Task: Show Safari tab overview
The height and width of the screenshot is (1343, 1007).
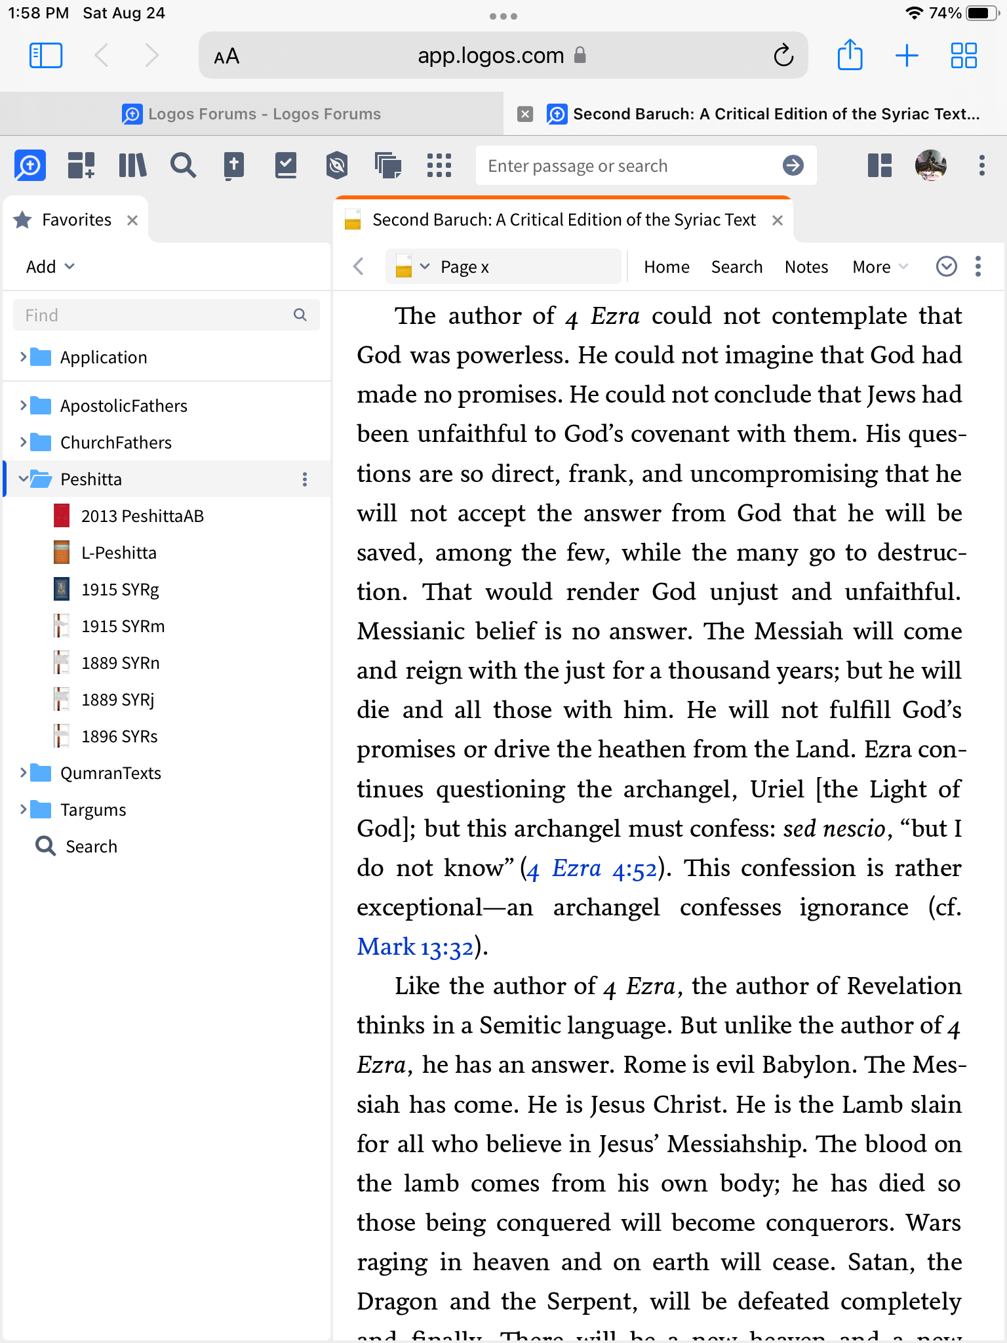Action: point(964,55)
